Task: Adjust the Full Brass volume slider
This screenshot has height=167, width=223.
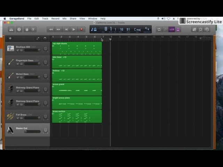Action: (32, 118)
